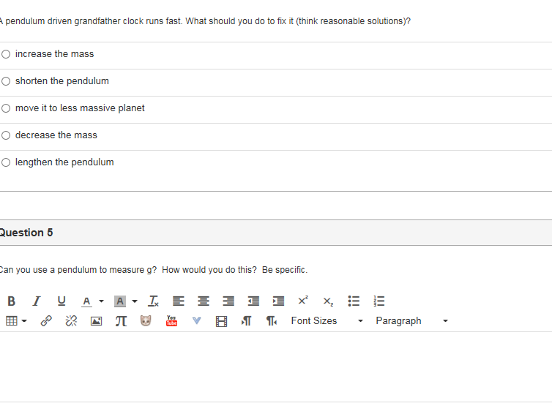
Task: Set left-to-right text direction
Action: (246, 321)
